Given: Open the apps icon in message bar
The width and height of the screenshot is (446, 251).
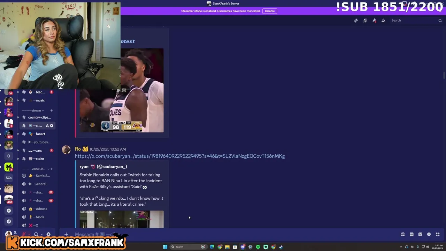Looking at the screenshot, I should point(438,234).
